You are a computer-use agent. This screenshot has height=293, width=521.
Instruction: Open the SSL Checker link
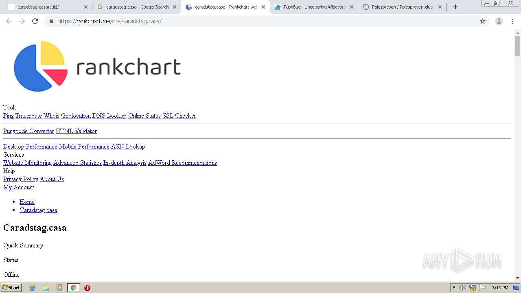[179, 116]
